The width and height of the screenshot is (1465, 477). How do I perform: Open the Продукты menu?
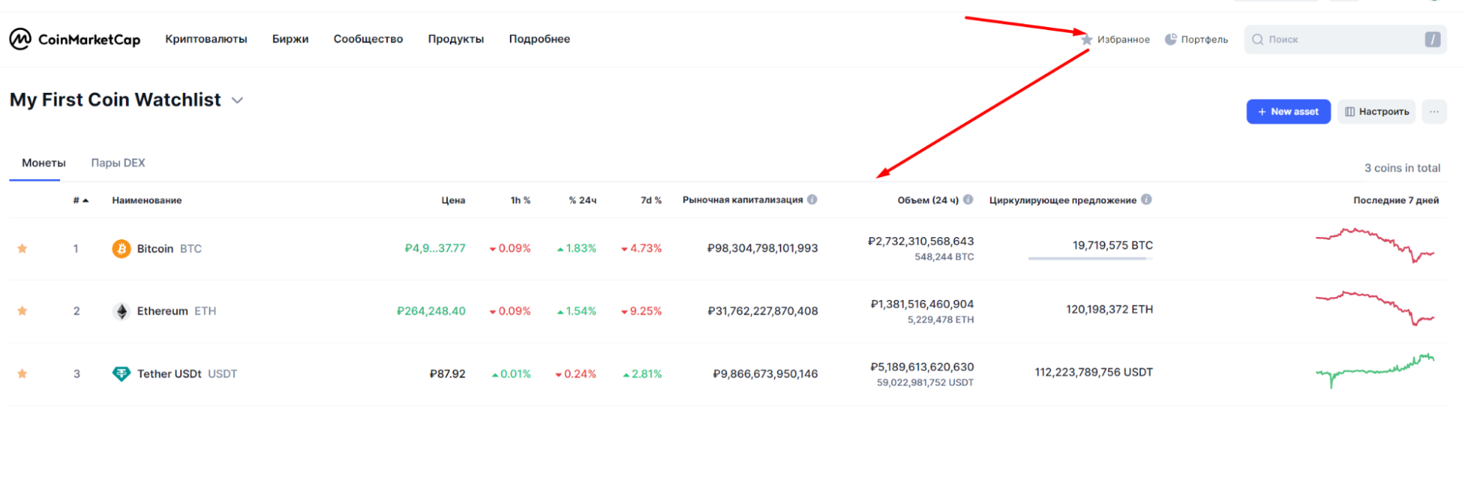[x=456, y=39]
